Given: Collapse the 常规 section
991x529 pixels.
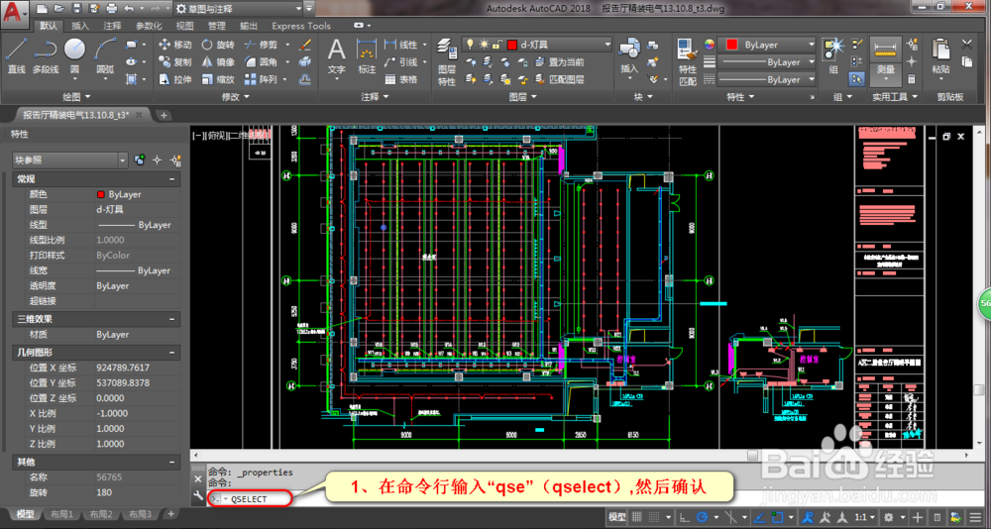Looking at the screenshot, I should click(x=171, y=179).
